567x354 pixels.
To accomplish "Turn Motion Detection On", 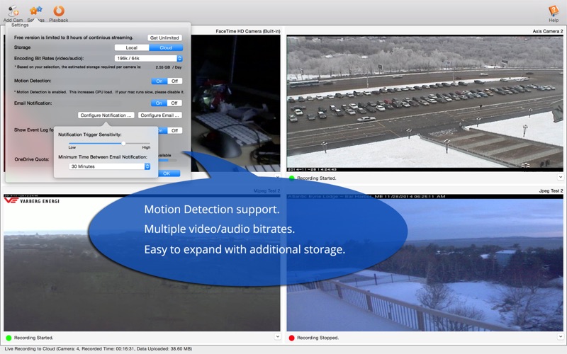I will [x=159, y=81].
